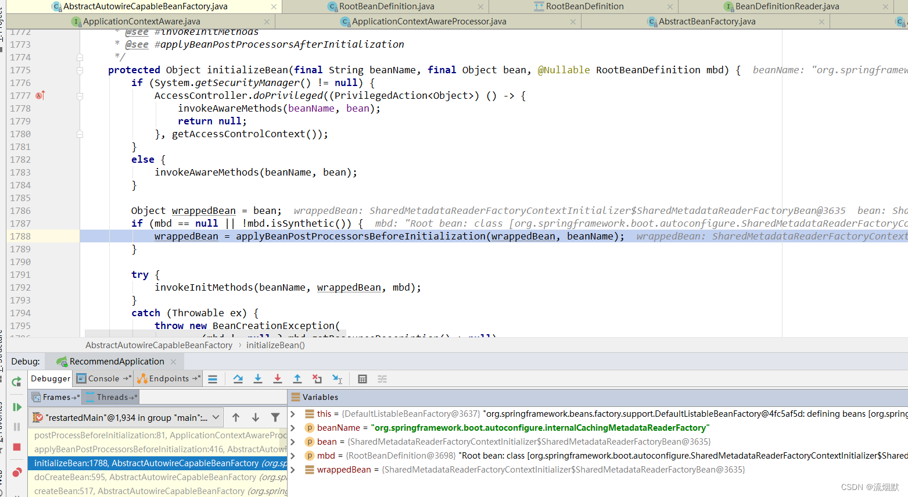This screenshot has height=497, width=908.
Task: Step into the method call
Action: (x=258, y=379)
